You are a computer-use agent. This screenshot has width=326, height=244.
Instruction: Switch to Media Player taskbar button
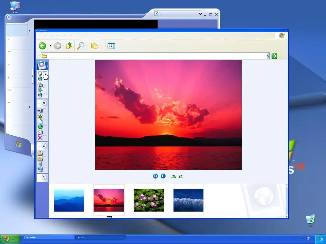click(49, 237)
